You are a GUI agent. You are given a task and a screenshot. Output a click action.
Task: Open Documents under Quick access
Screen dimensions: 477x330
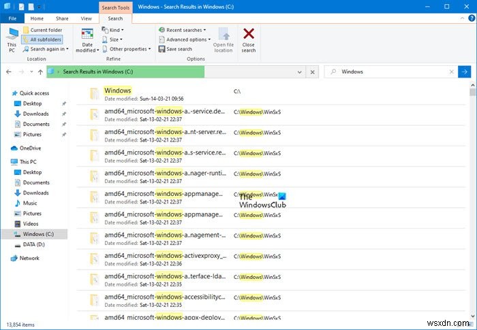coord(32,125)
